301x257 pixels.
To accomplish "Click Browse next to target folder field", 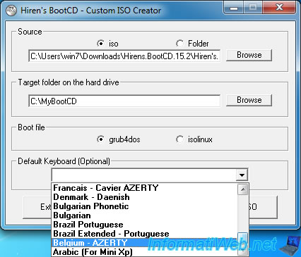I will (x=249, y=100).
